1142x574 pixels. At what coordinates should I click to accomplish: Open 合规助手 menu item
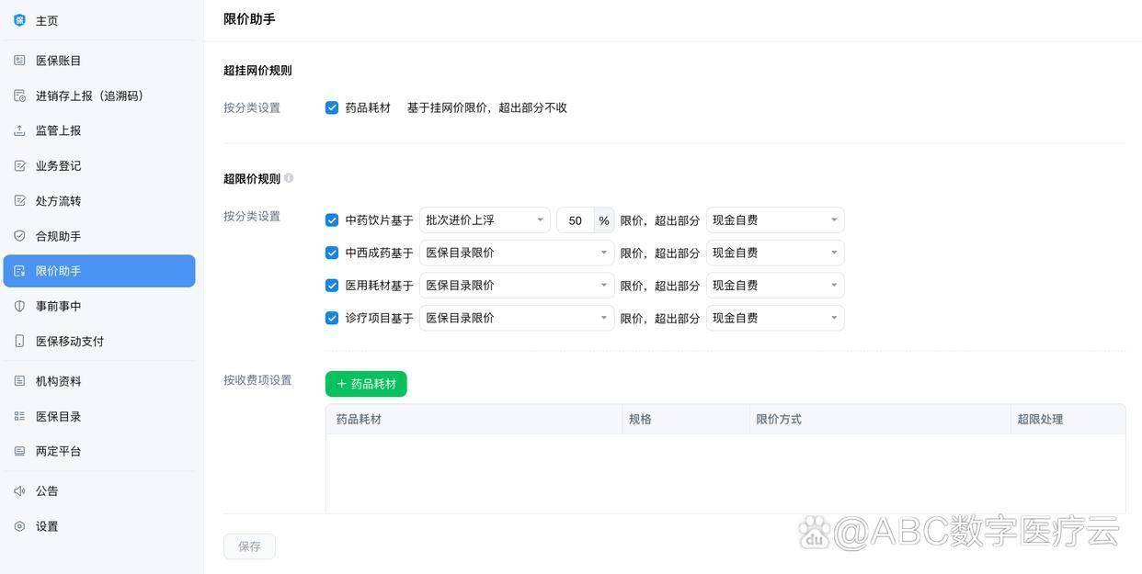(99, 236)
